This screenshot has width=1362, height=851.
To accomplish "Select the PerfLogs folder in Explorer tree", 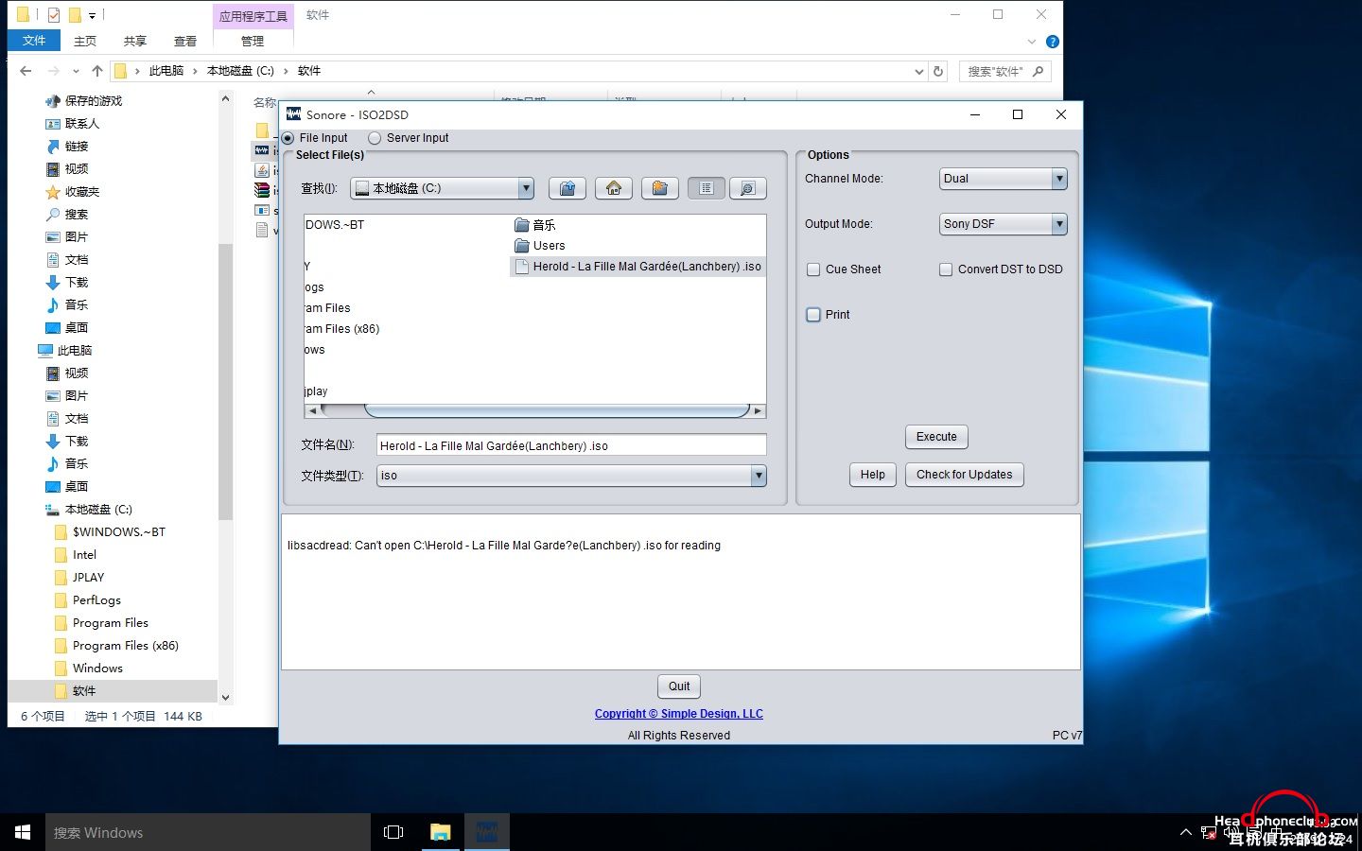I will coord(87,600).
